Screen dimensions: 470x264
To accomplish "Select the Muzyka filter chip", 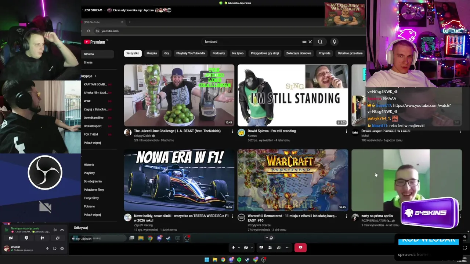I will (152, 53).
